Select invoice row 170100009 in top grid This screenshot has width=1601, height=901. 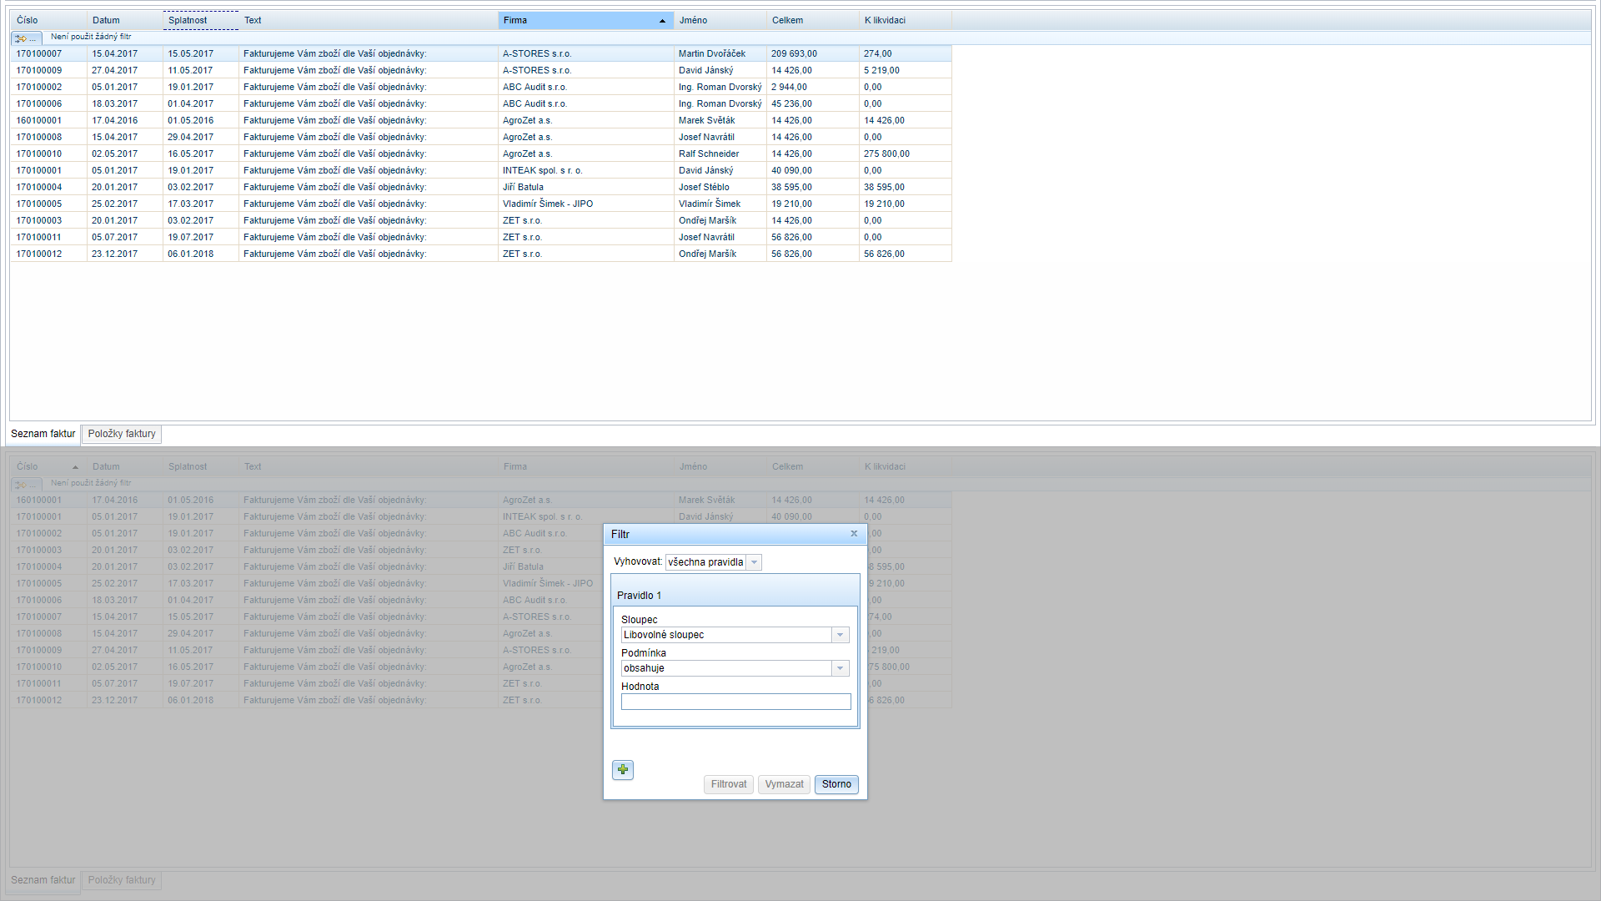tap(39, 70)
